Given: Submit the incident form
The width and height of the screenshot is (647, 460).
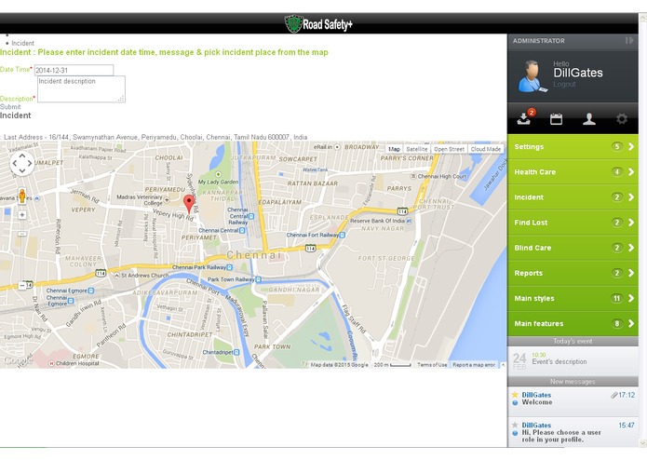Looking at the screenshot, I should click(x=10, y=106).
